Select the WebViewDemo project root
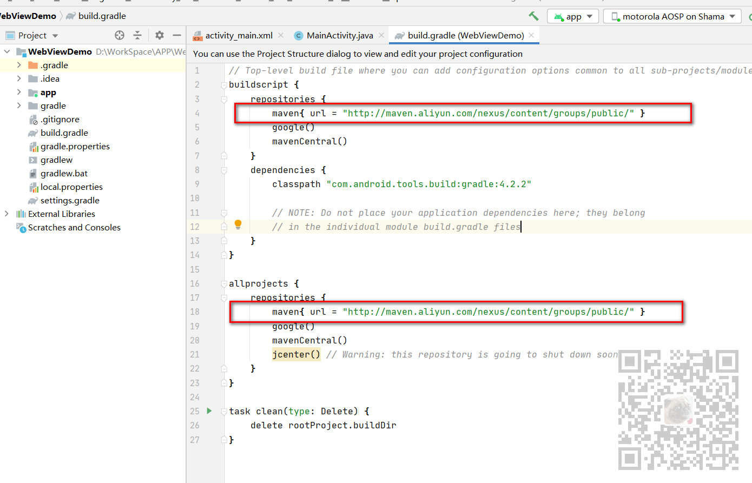752x483 pixels. coord(60,51)
